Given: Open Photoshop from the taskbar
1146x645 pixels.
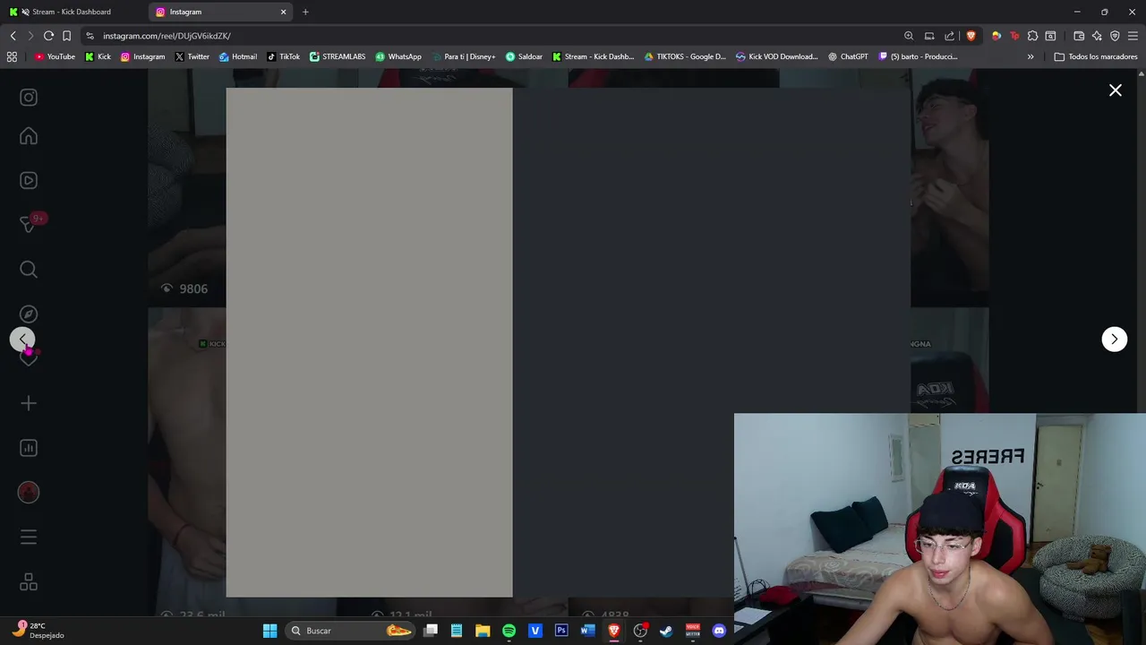Looking at the screenshot, I should (x=561, y=631).
